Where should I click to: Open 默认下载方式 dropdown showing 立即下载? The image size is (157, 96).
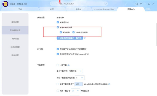click(75, 71)
